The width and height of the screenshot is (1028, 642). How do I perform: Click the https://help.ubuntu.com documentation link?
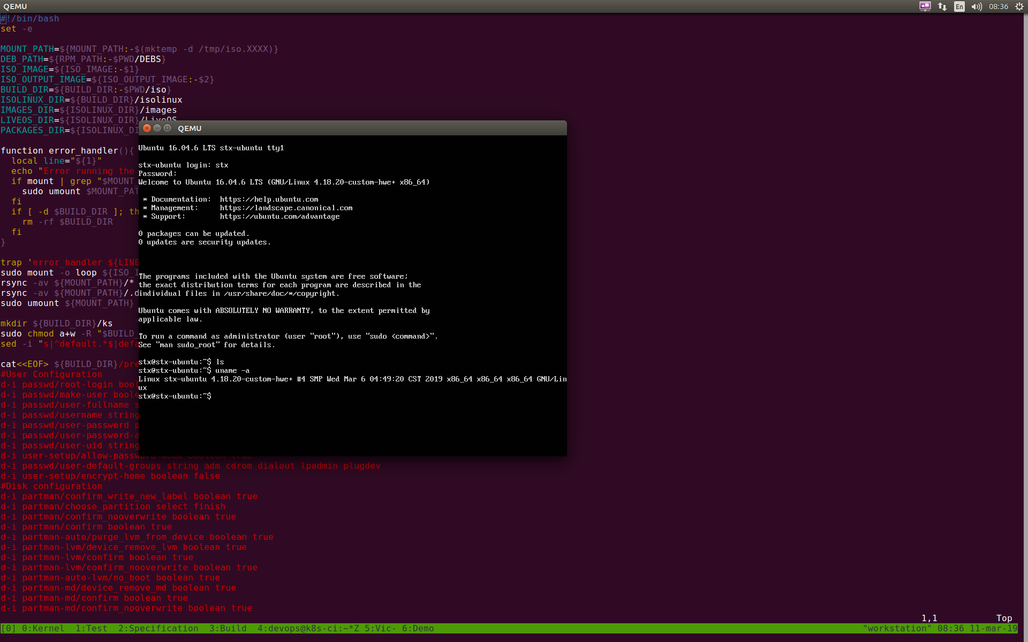[269, 199]
